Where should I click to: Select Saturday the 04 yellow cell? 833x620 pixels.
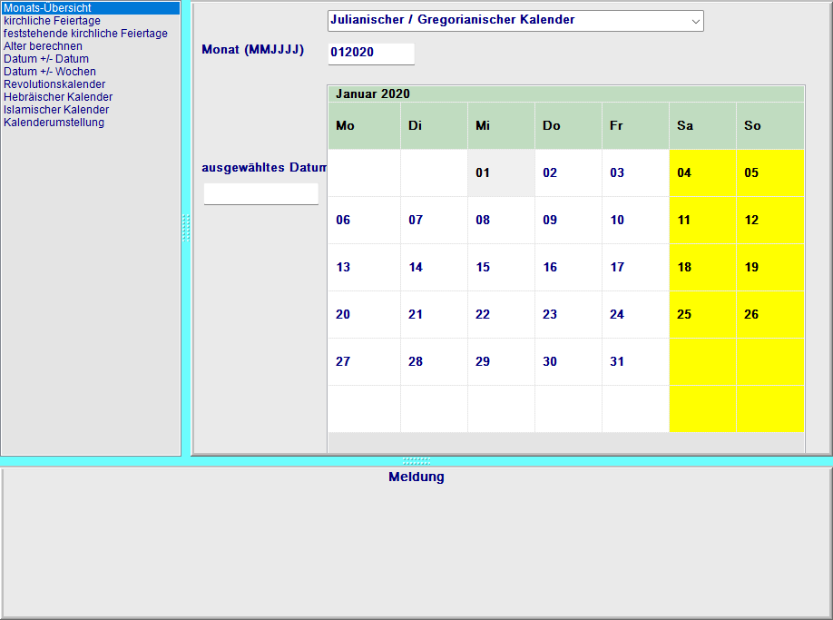684,173
